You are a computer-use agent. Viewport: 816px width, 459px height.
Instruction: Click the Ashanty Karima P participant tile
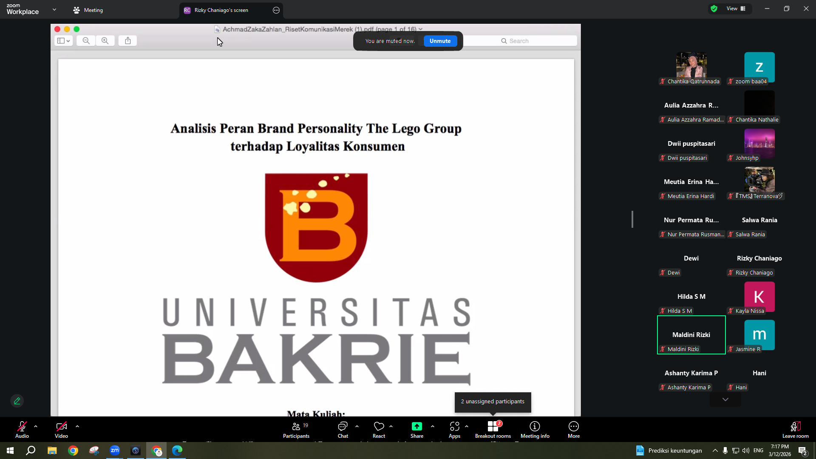(x=691, y=373)
